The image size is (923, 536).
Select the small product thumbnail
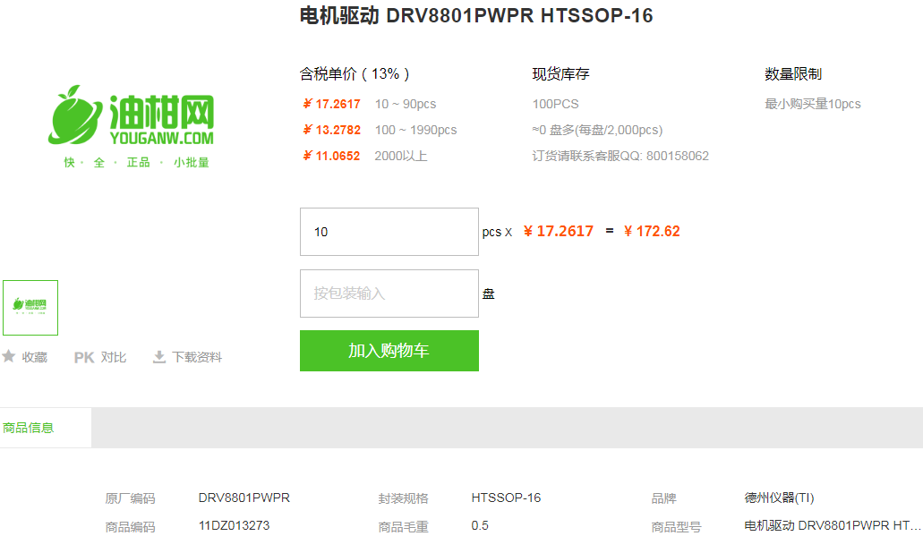point(30,308)
